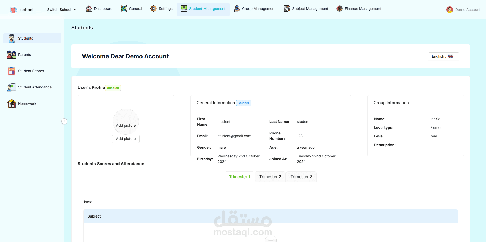Viewport: 486px width, 242px height.
Task: Click the student role tag
Action: (244, 103)
